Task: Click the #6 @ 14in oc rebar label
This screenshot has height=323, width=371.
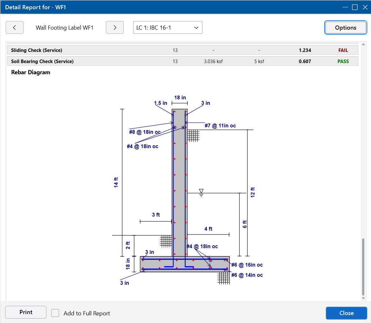Action: [247, 275]
